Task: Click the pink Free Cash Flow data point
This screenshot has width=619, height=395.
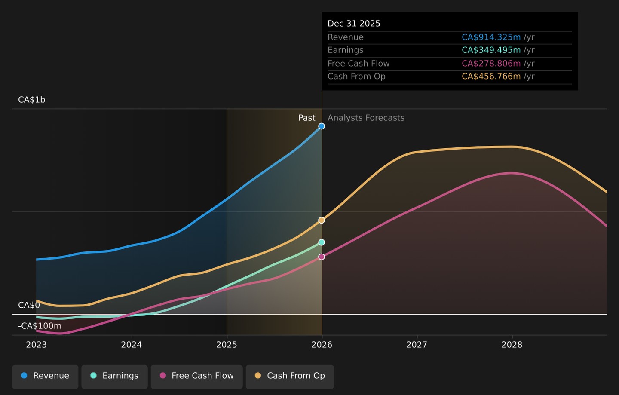Action: 322,257
